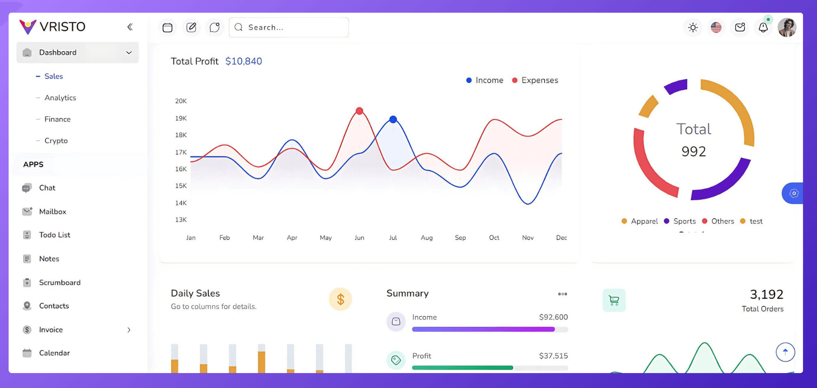Click the scroll-to-top arrow button
Image resolution: width=817 pixels, height=388 pixels.
(x=785, y=352)
